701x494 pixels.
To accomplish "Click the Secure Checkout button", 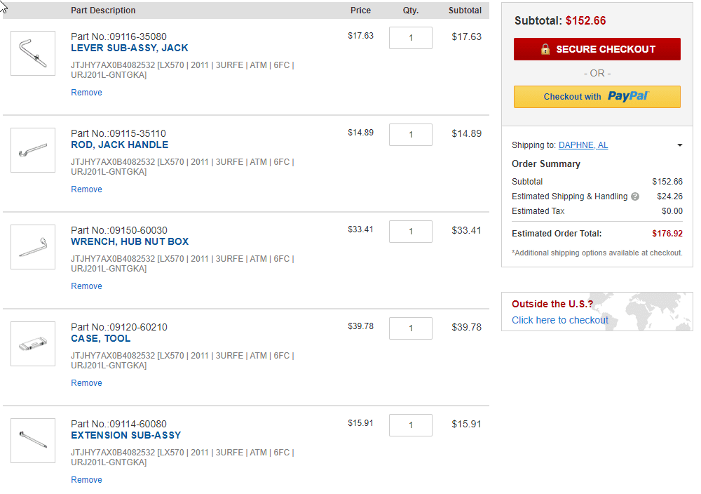I will [x=597, y=49].
